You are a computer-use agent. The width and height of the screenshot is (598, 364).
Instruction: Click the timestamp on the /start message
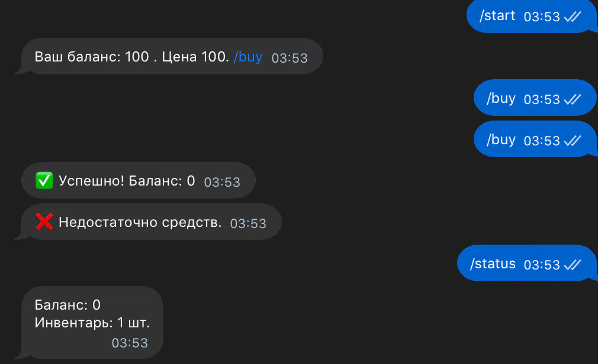[x=542, y=17]
